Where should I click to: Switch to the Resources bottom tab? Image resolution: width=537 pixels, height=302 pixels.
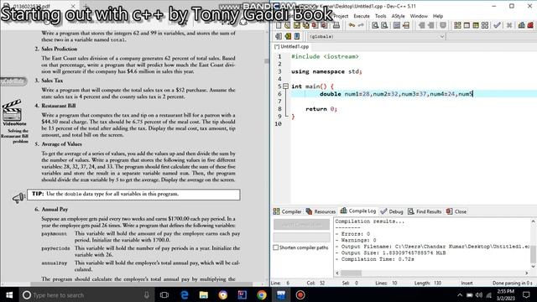pos(321,211)
